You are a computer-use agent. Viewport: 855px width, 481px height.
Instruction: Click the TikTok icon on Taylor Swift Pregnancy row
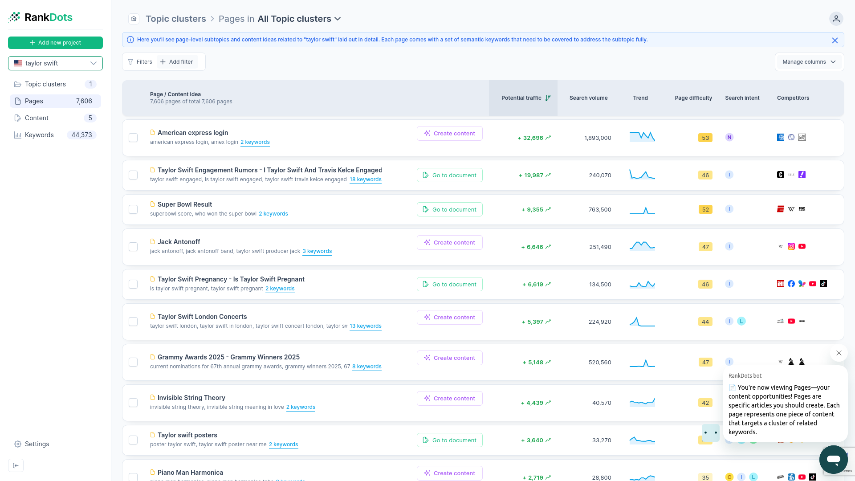[x=824, y=284]
